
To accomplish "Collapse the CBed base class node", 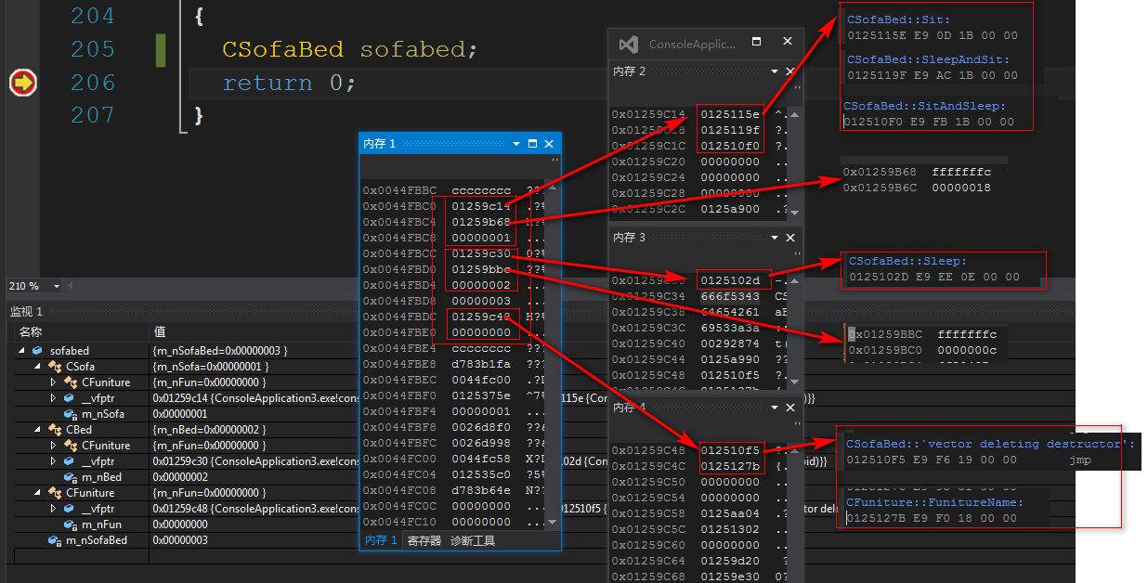I will point(38,430).
